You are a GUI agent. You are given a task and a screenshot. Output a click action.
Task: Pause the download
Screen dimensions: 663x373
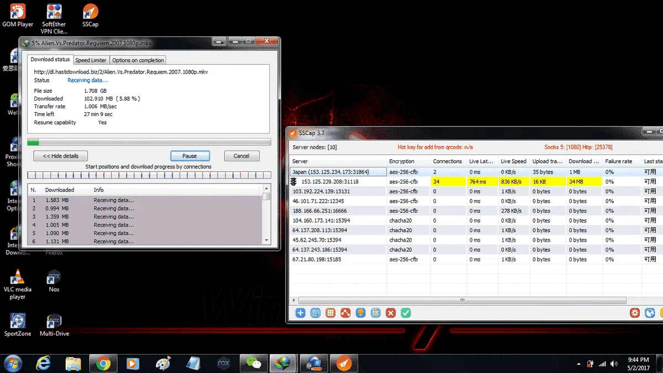coord(190,156)
